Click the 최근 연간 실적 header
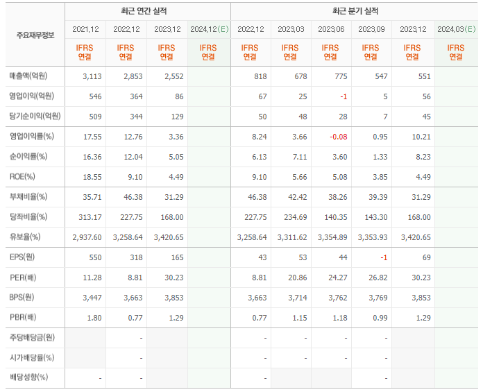483x392 pixels. [x=144, y=11]
